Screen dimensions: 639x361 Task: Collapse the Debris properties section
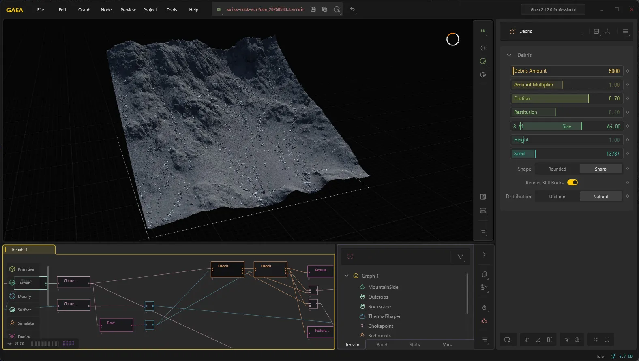pos(509,55)
